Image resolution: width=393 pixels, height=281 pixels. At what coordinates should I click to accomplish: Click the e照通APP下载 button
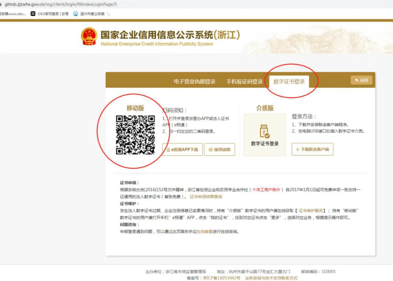pyautogui.click(x=182, y=150)
